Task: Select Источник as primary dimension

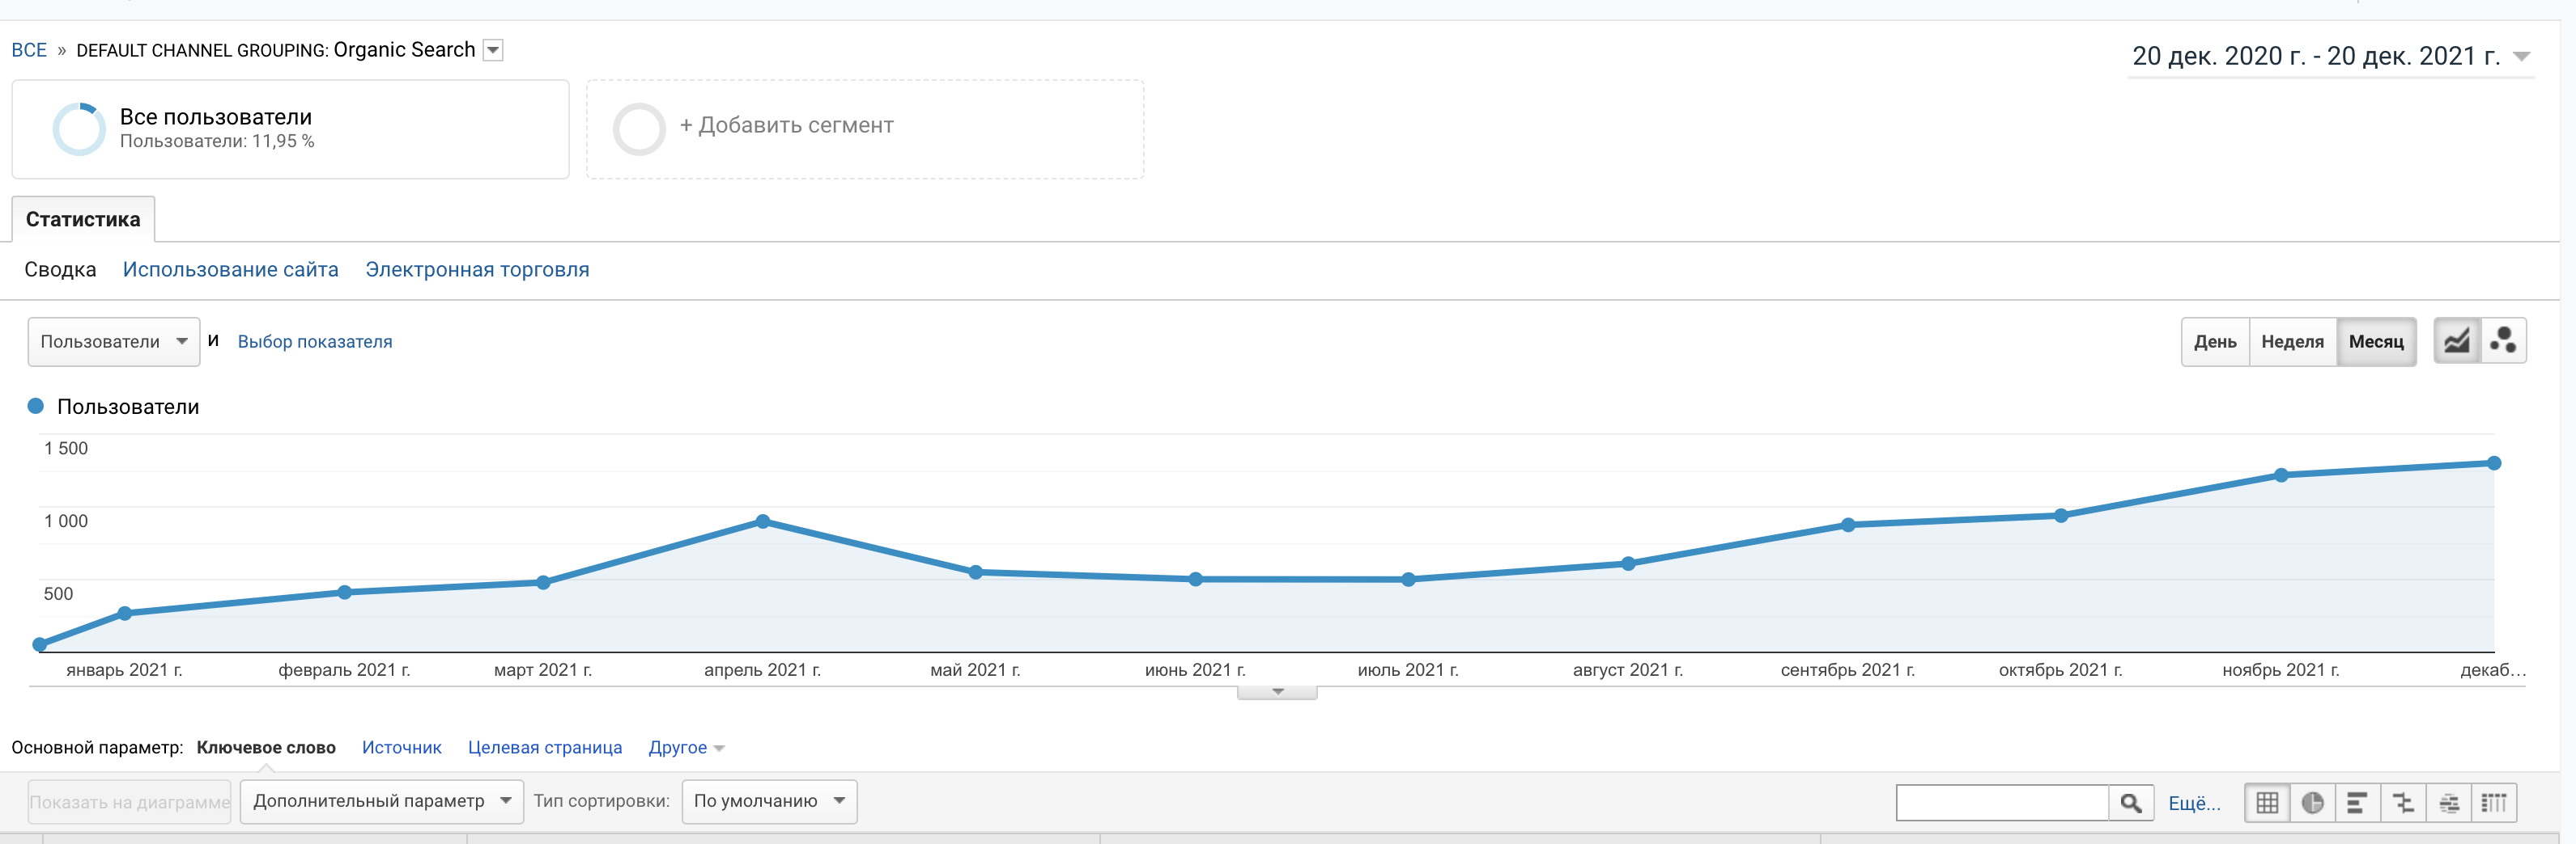Action: point(401,747)
